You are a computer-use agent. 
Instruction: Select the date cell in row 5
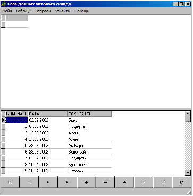tap(48, 146)
